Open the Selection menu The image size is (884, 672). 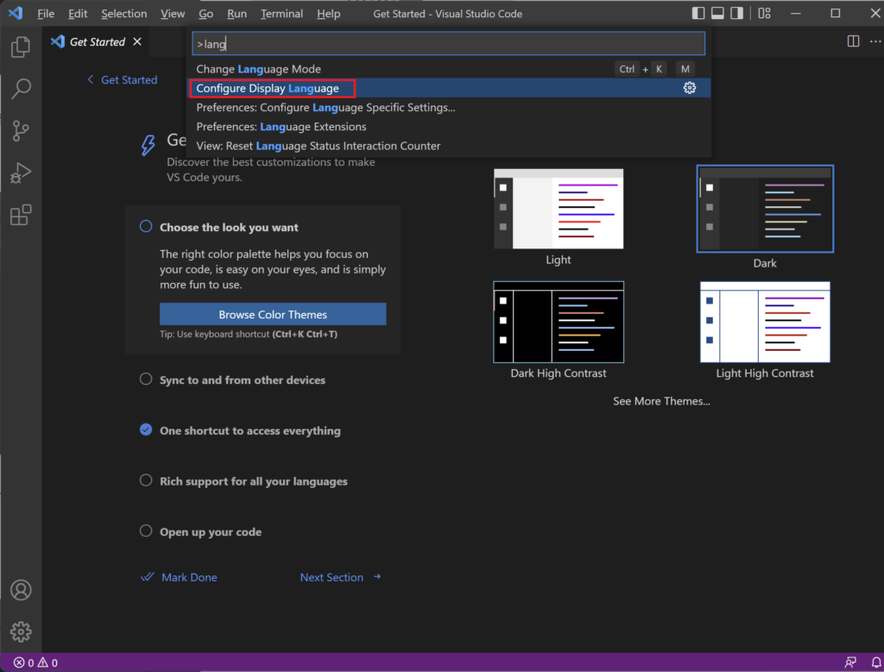point(124,14)
